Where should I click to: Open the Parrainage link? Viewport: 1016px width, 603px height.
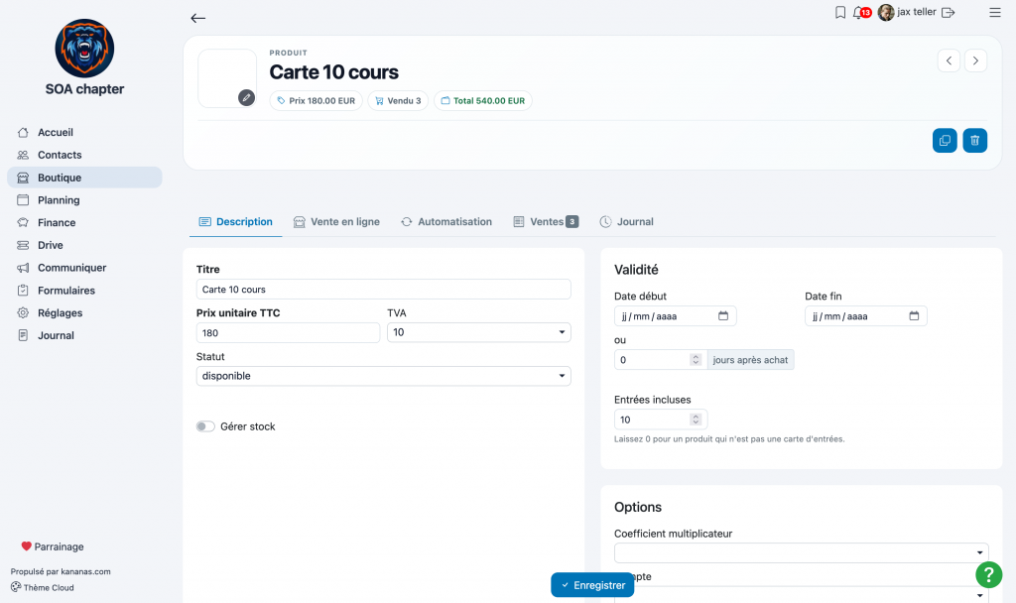tap(53, 546)
